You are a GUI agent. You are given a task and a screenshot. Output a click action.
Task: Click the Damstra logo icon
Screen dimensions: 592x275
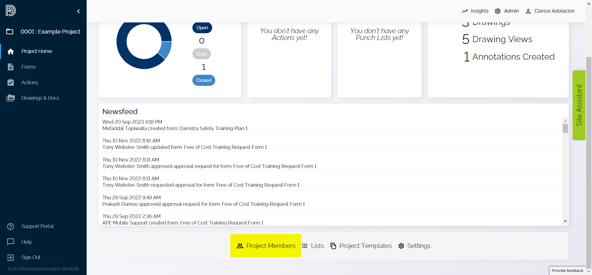10,11
